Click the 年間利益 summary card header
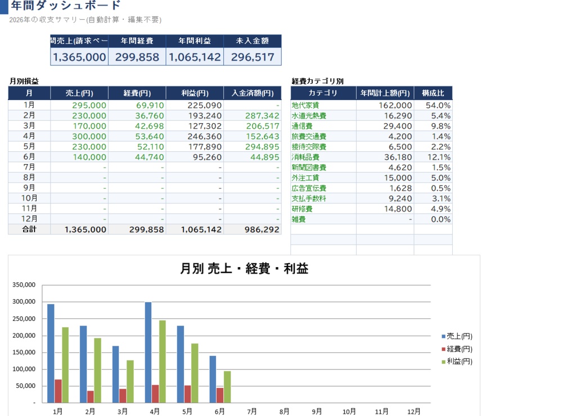Screen dimensions: 576x416 click(195, 40)
